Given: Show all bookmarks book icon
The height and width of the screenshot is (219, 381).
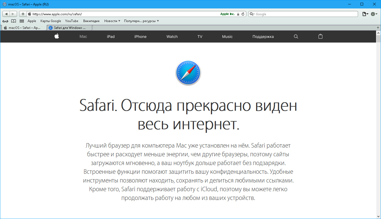Looking at the screenshot, I should (13, 21).
